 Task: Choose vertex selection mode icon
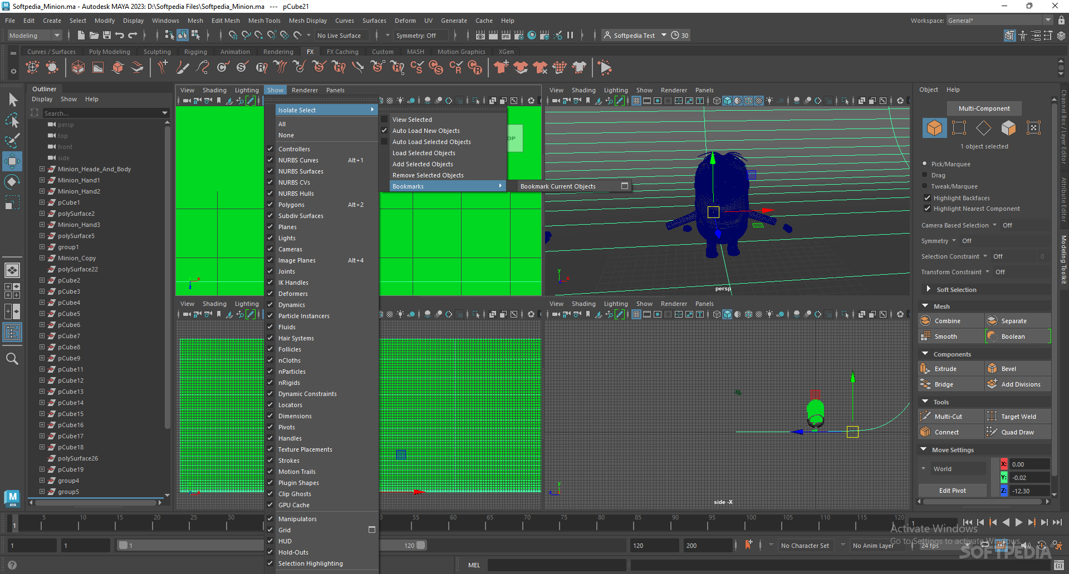[959, 128]
